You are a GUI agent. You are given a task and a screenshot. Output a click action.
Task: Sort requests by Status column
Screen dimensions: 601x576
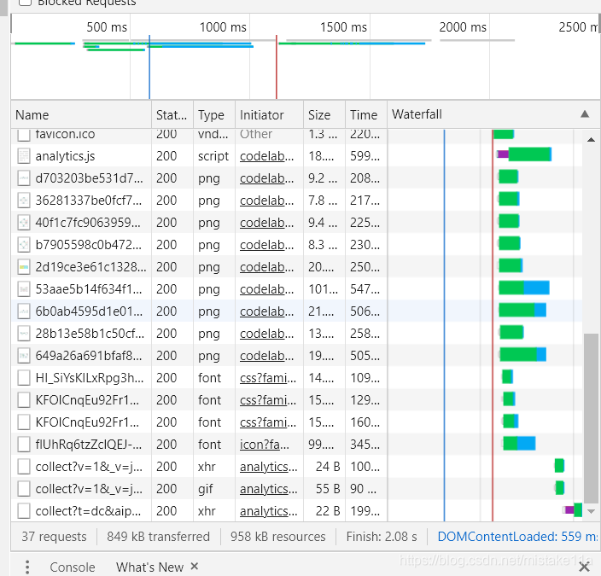[x=172, y=115]
